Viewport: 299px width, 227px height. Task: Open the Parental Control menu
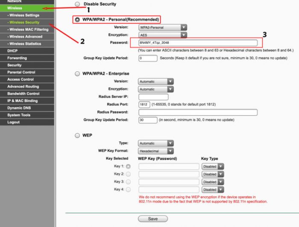(27, 72)
